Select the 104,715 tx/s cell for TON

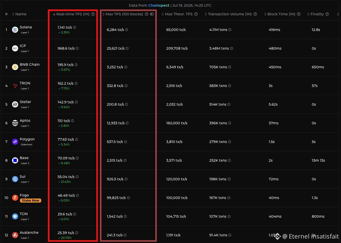[x=176, y=216]
